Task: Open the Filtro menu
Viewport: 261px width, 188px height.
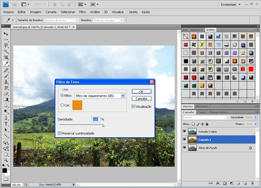Action: (x=82, y=12)
